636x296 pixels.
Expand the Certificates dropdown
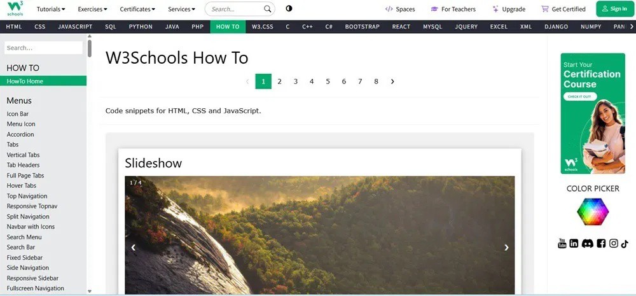click(x=137, y=9)
